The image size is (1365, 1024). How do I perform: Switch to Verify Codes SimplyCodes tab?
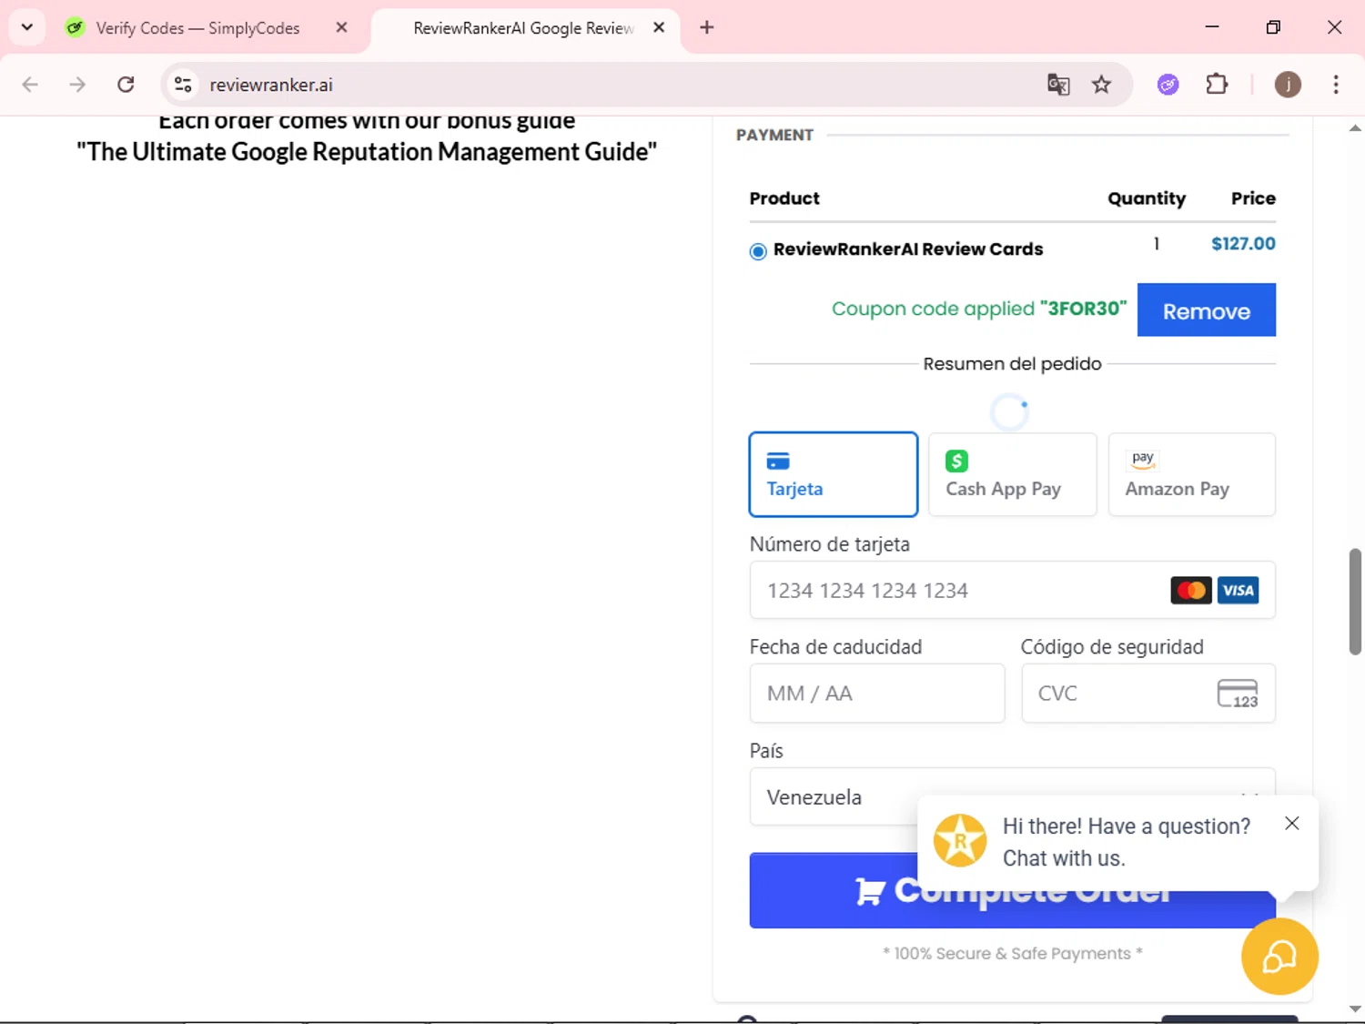(x=197, y=28)
